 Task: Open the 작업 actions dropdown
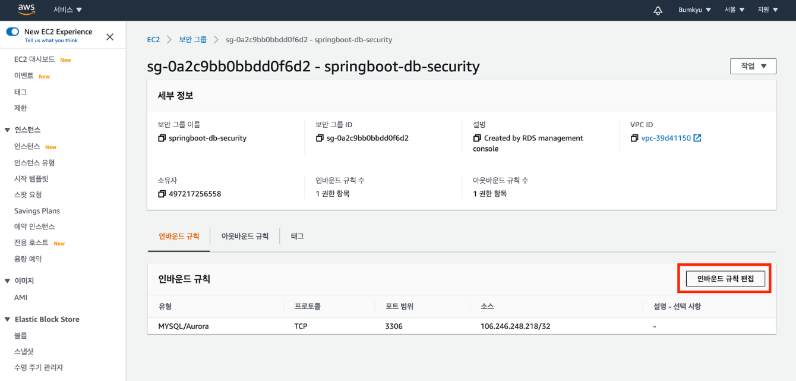click(753, 66)
